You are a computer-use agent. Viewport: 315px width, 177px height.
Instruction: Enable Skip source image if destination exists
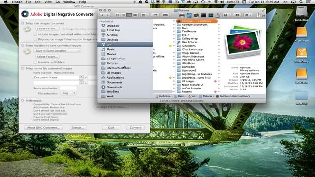pyautogui.click(x=35, y=39)
